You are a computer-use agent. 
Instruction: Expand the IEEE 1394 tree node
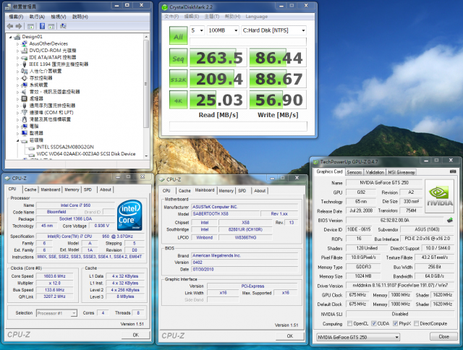(17, 64)
